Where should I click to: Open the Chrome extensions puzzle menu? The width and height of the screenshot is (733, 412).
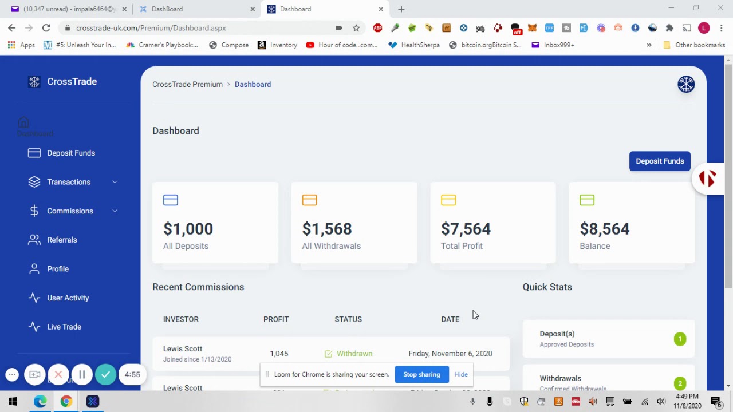click(669, 27)
